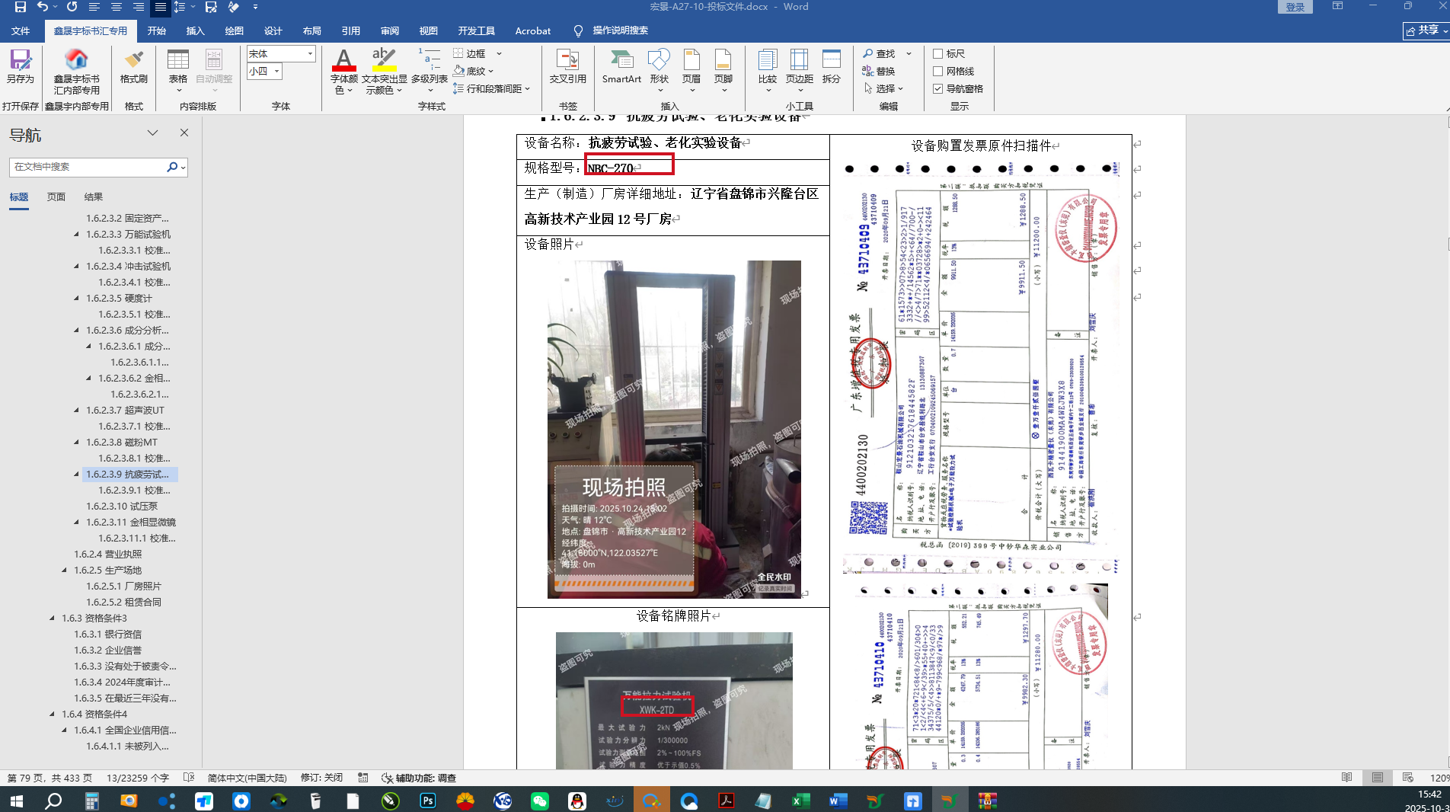Open the Footer (页脚) menu
Screen dimensions: 1450x812
(x=723, y=70)
